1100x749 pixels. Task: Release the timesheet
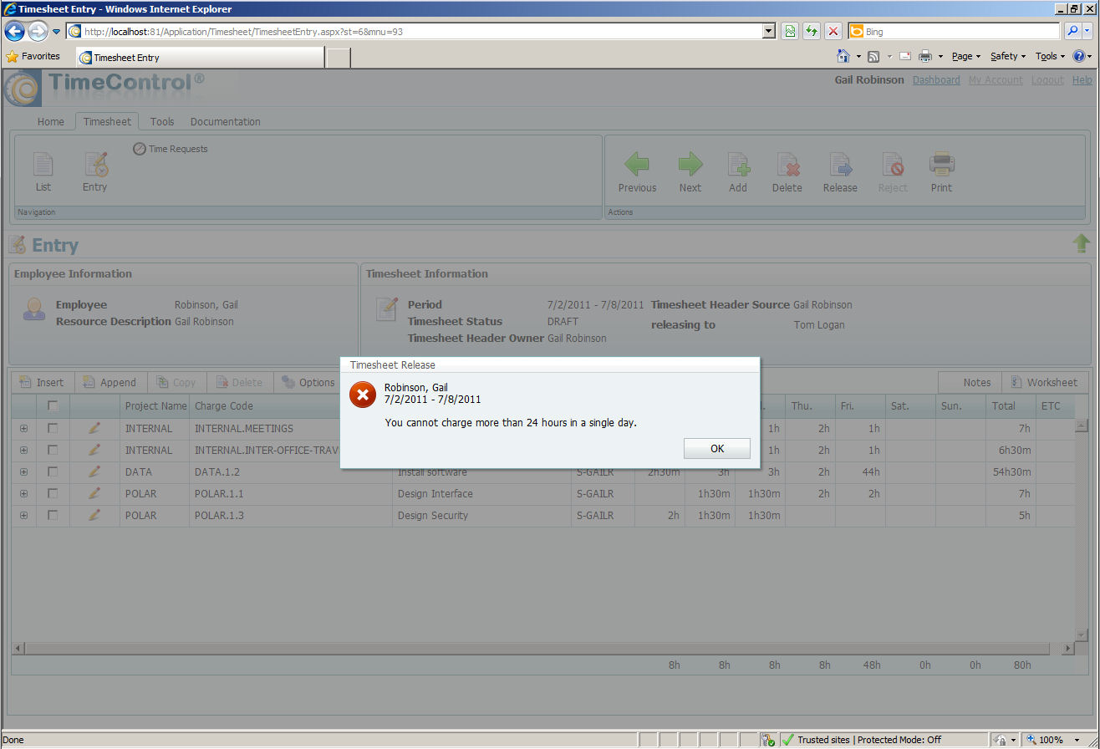(x=840, y=172)
